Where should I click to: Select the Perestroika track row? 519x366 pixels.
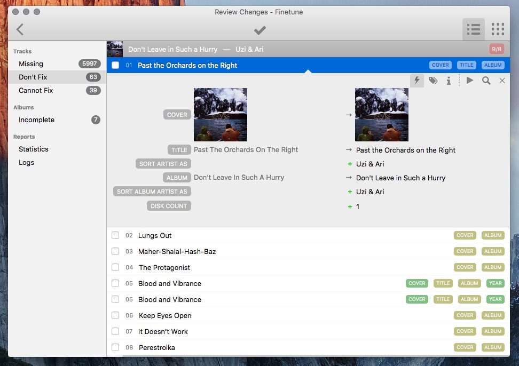coord(308,347)
